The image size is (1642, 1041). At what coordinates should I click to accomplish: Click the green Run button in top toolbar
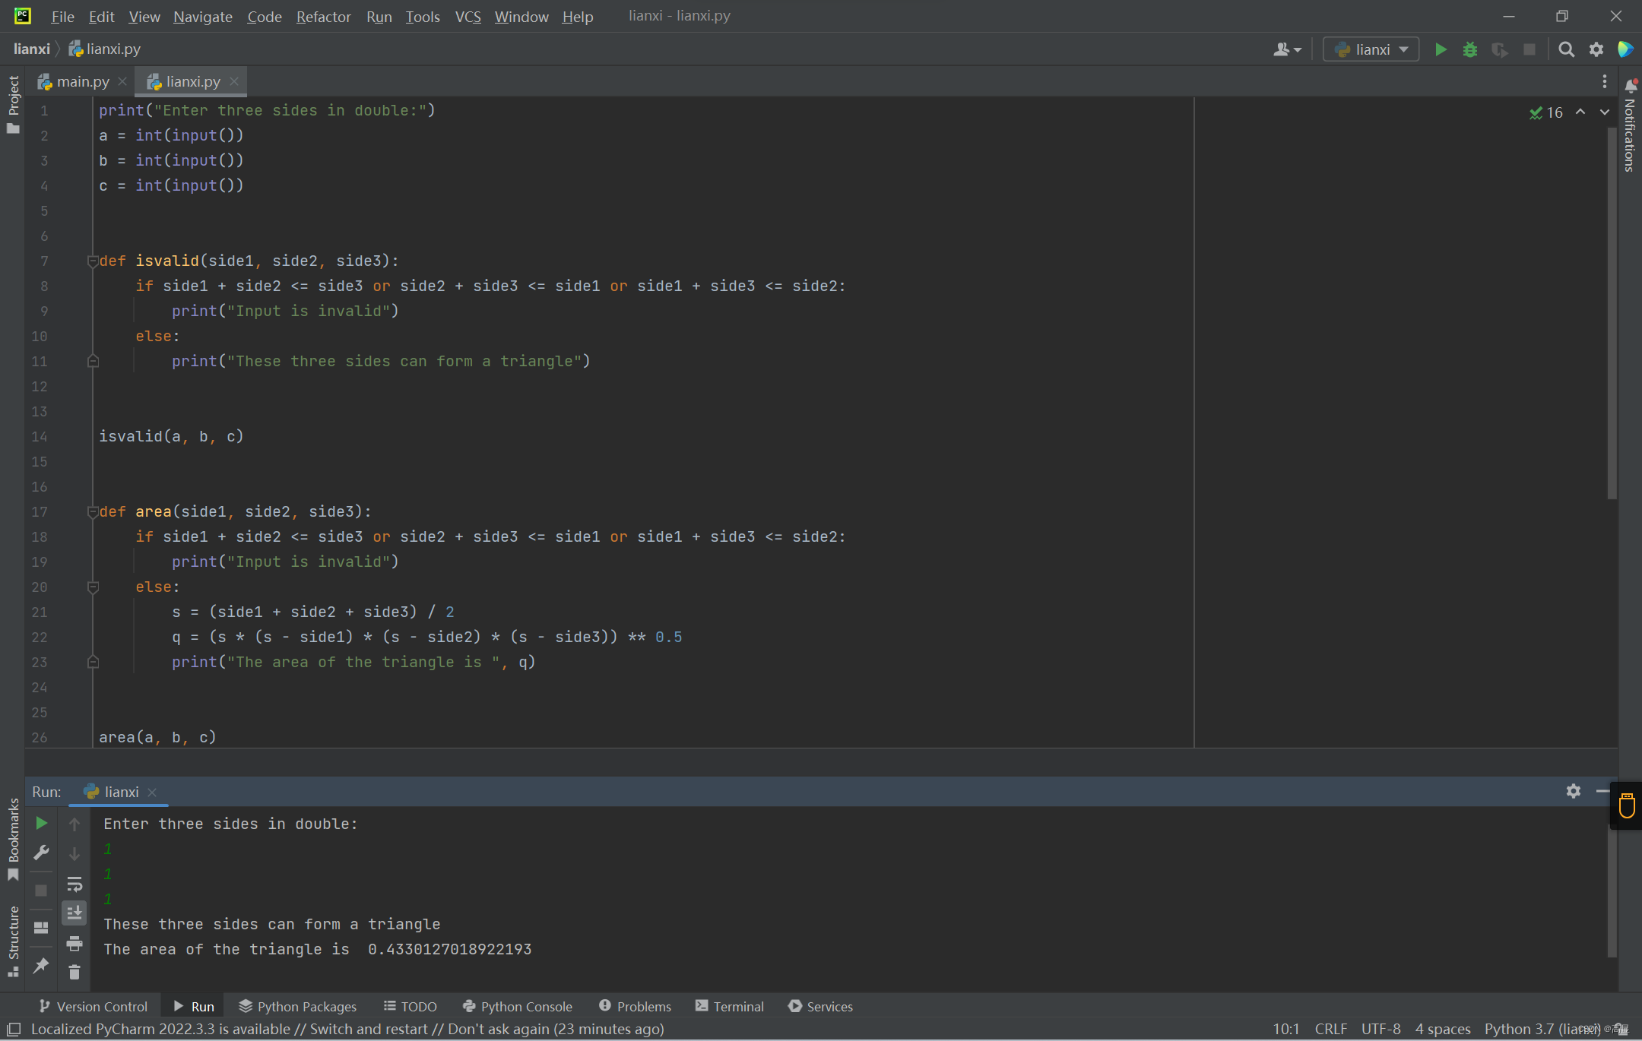pos(1440,49)
